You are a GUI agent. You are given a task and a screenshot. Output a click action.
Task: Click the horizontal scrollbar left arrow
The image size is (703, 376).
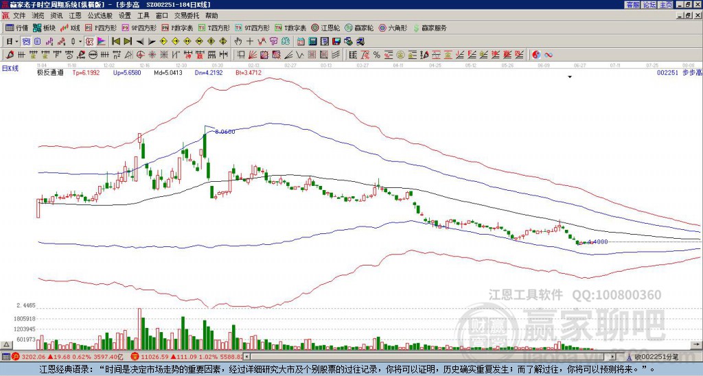[x=246, y=357]
